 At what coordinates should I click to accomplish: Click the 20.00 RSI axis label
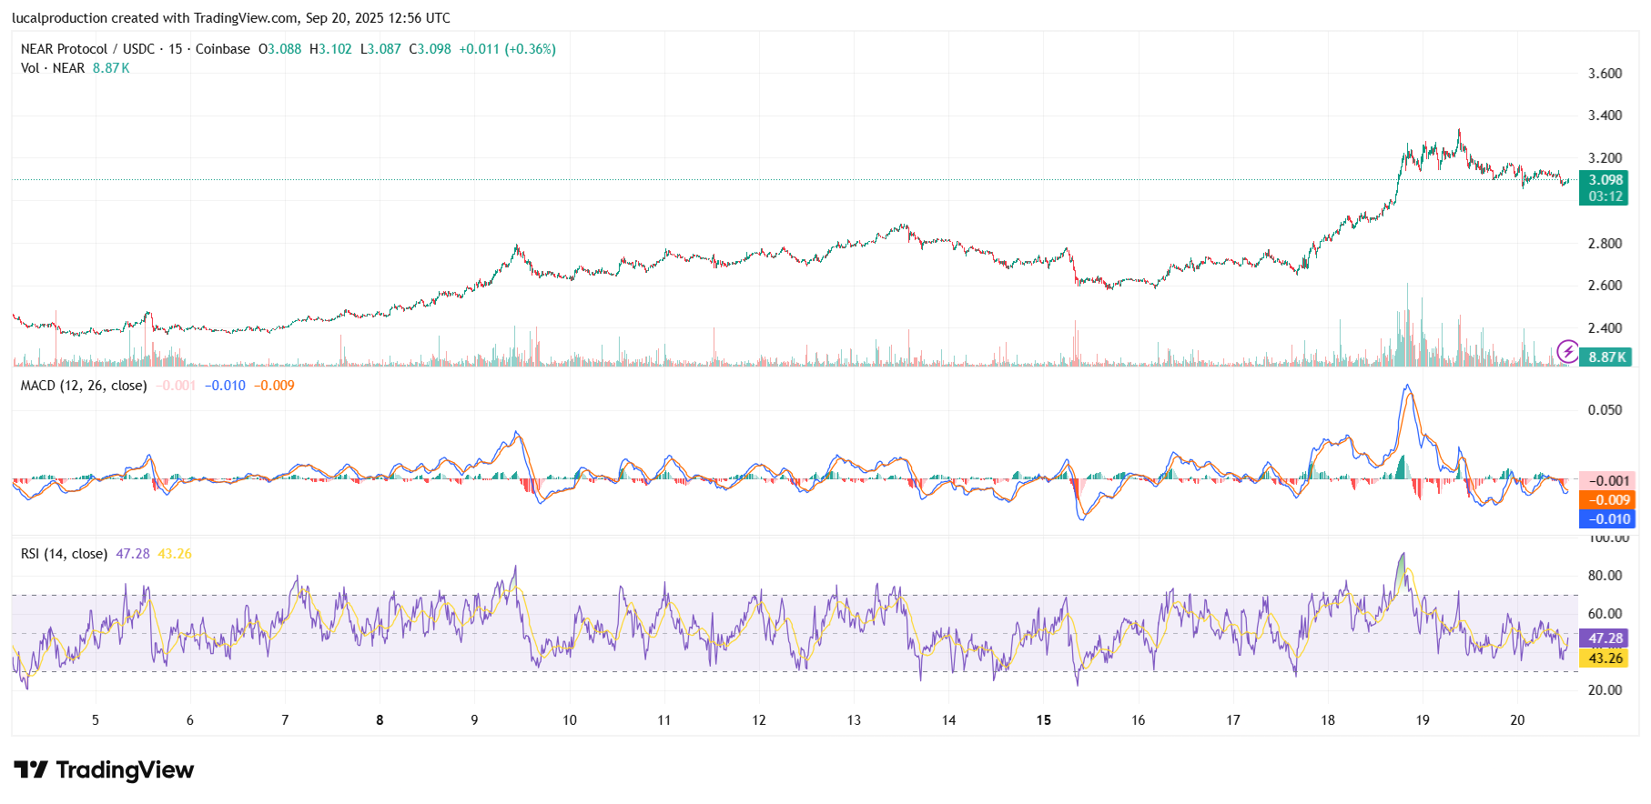coord(1605,690)
